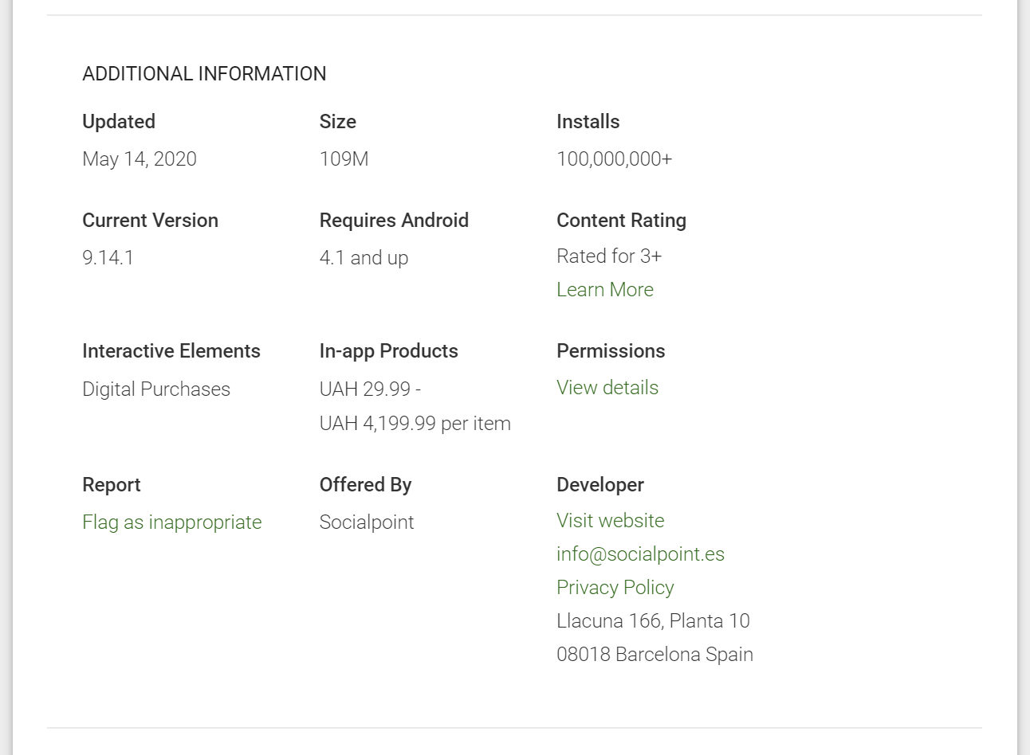The height and width of the screenshot is (755, 1030).
Task: Flag this app as inappropriate
Action: click(171, 522)
